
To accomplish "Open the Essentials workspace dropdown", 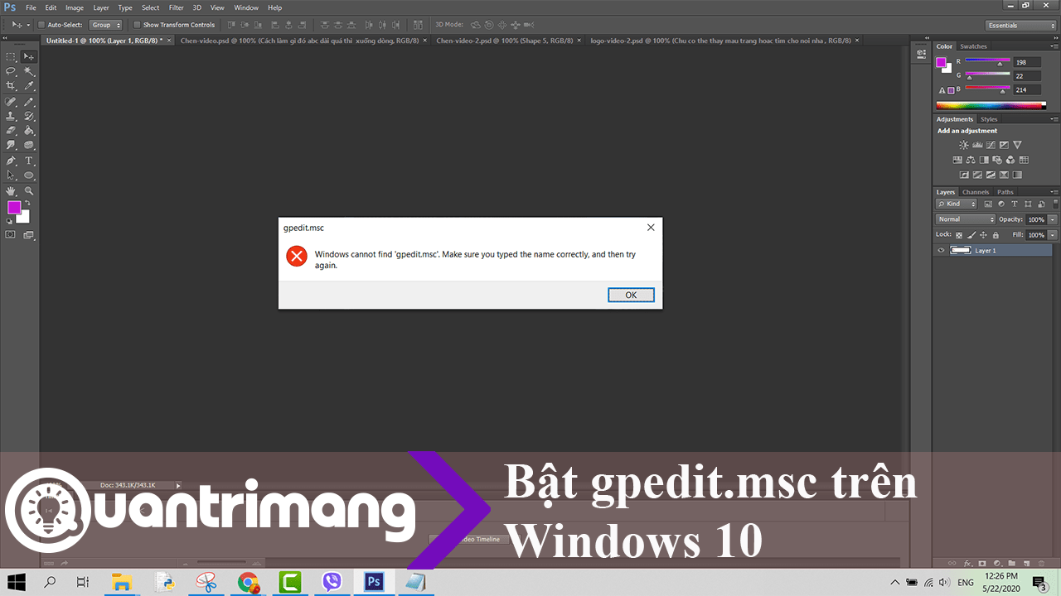I will coord(1020,25).
